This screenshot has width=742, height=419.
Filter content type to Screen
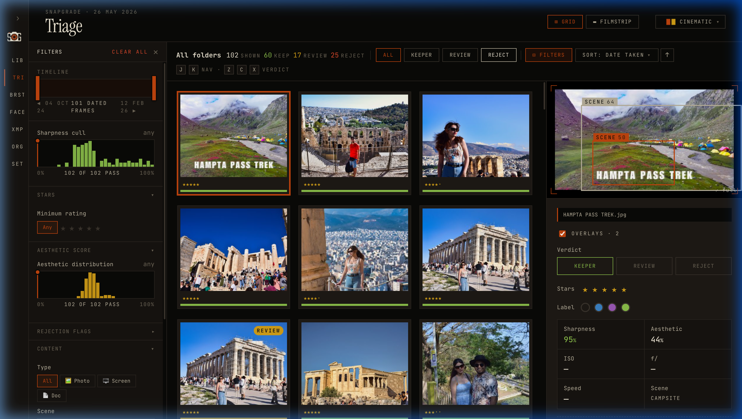coord(117,381)
